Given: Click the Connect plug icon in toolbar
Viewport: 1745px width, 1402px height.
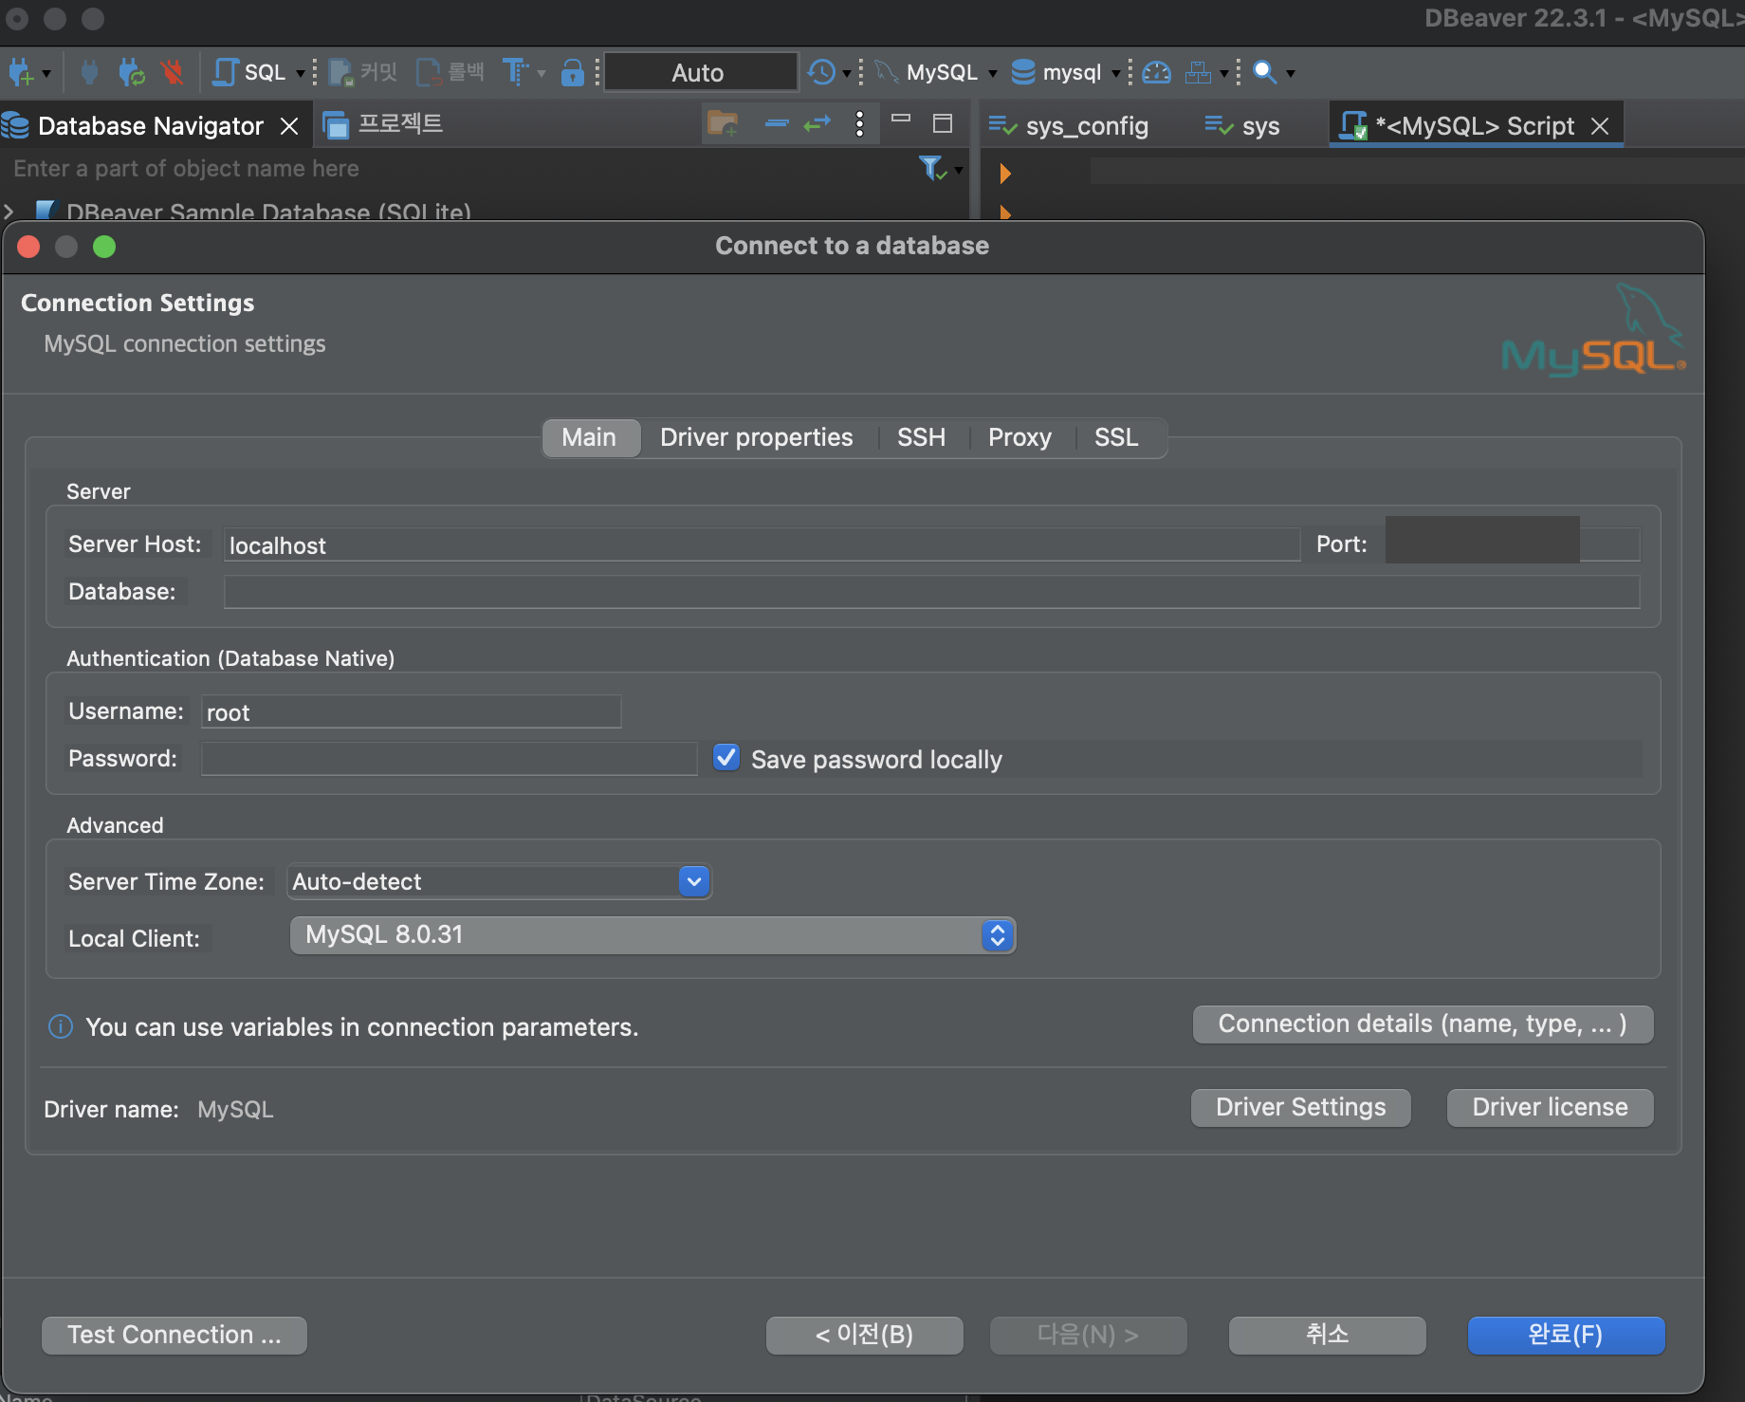Looking at the screenshot, I should tap(89, 72).
